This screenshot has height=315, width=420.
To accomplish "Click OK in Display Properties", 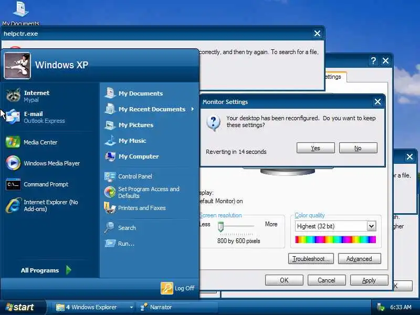I will 284,280.
